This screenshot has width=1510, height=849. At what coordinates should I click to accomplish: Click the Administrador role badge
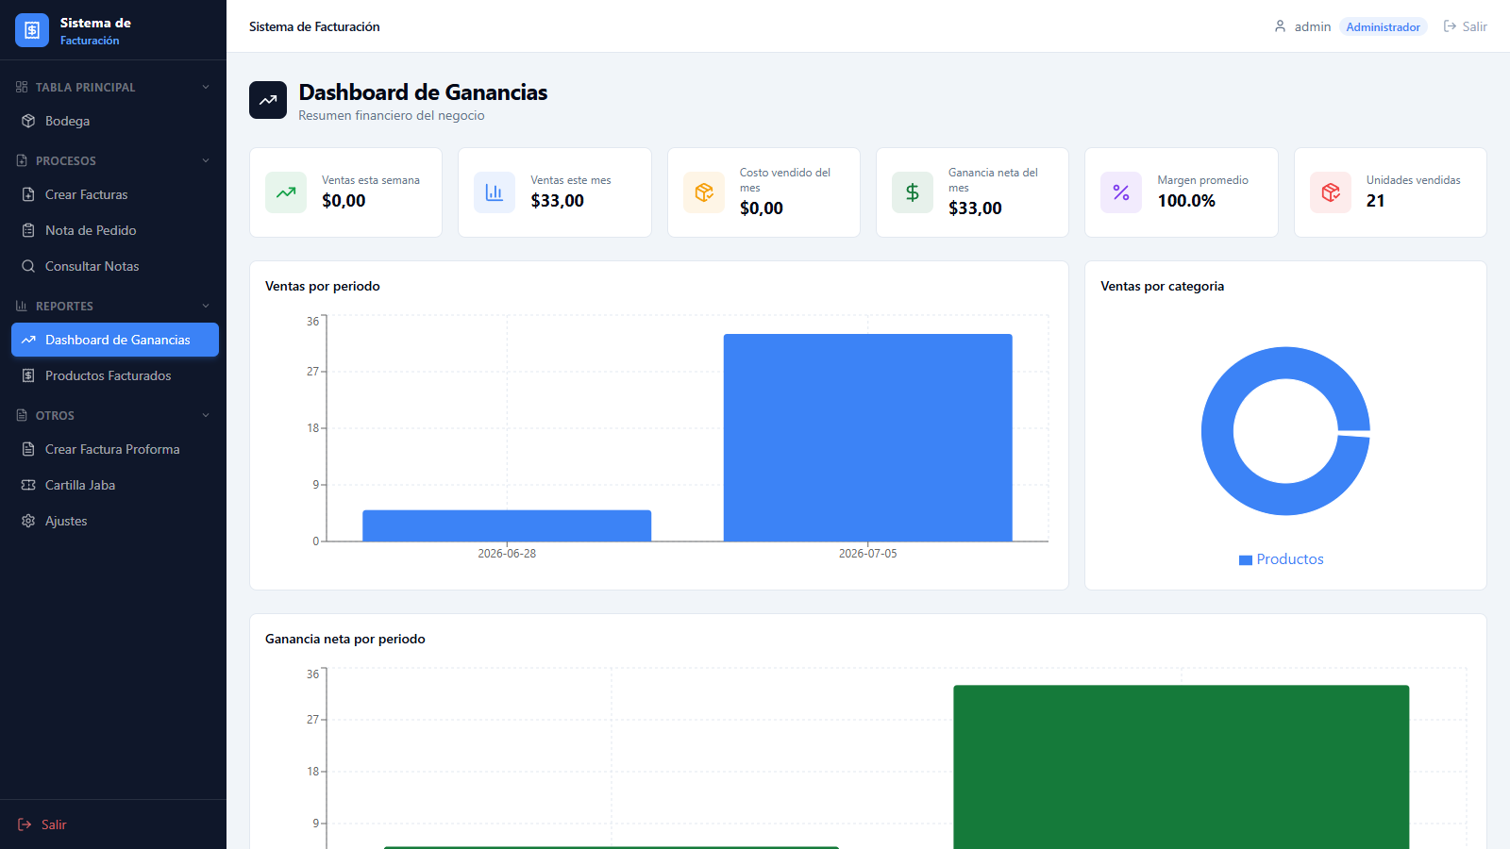click(x=1383, y=26)
